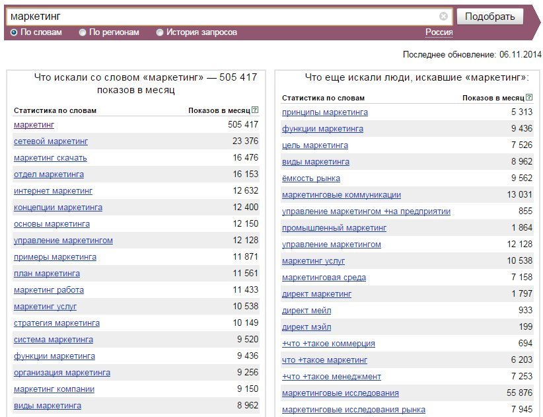Open the 'что +такое маркетинг' link

pos(325,360)
